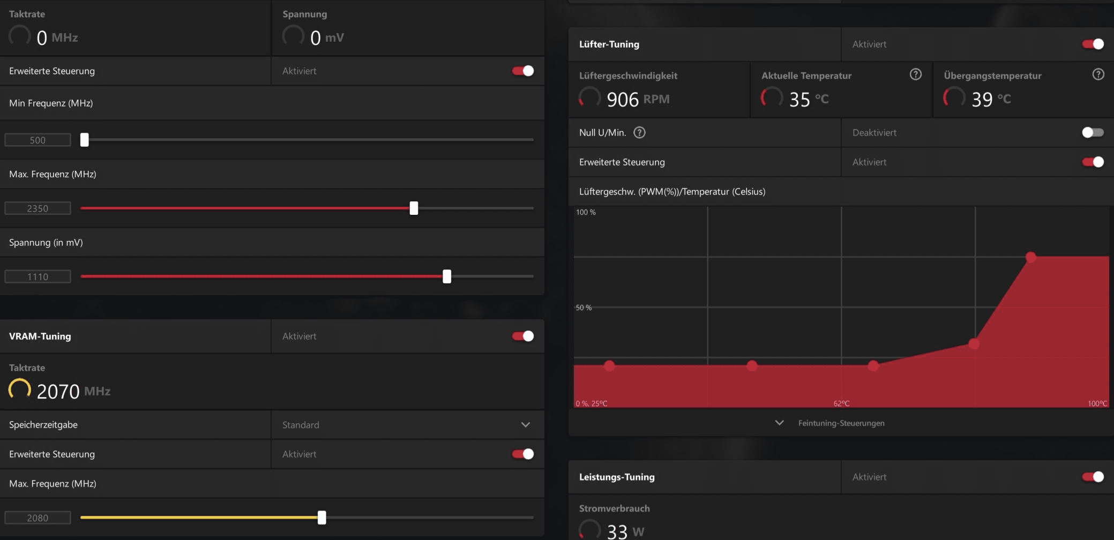Click the 906 RPM fan speed reading
This screenshot has height=540, width=1114.
tap(638, 99)
